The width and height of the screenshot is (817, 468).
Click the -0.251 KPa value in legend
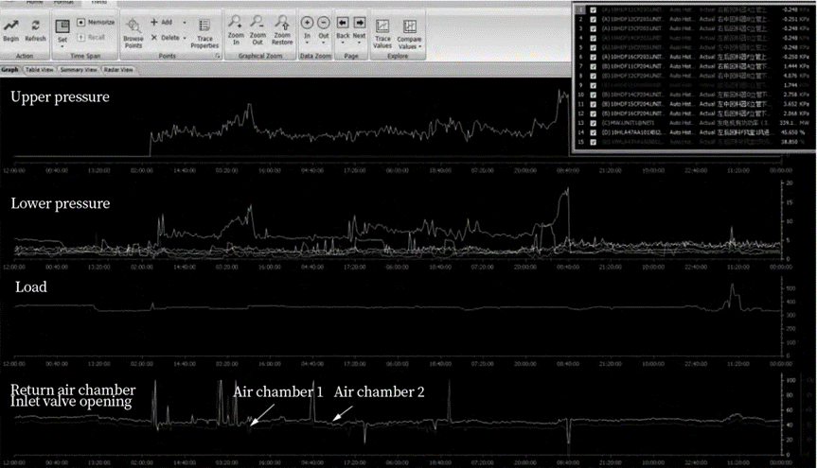[795, 19]
